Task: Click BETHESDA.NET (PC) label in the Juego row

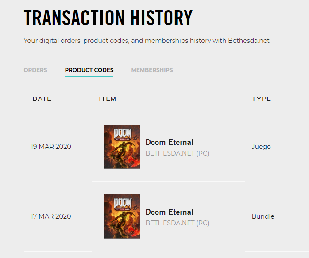Action: coord(177,153)
